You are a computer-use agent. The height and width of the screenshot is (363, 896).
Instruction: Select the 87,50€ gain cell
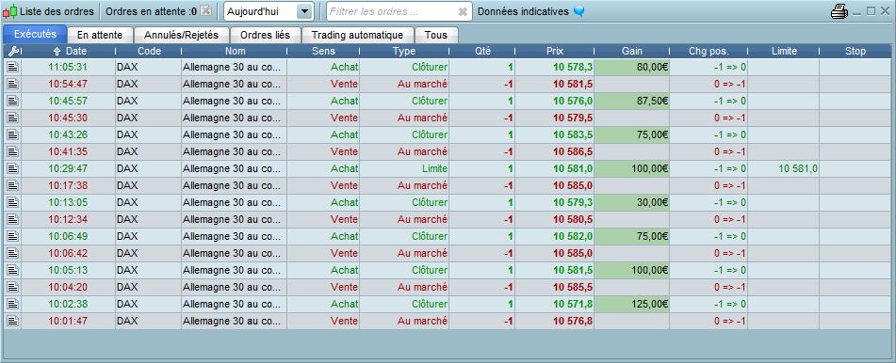click(631, 101)
